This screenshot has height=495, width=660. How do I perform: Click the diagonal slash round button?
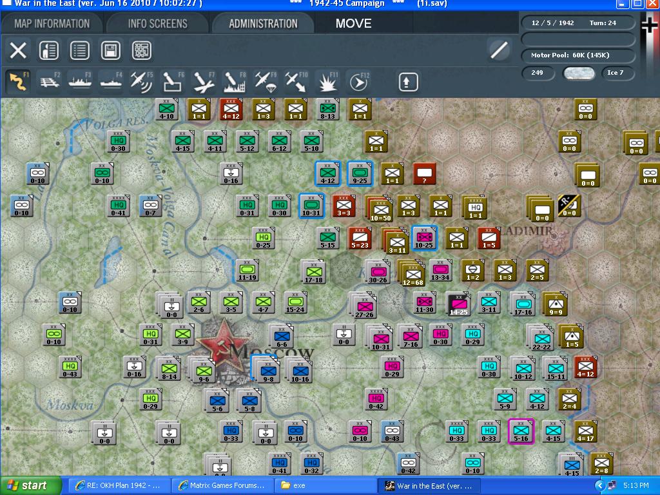[499, 50]
